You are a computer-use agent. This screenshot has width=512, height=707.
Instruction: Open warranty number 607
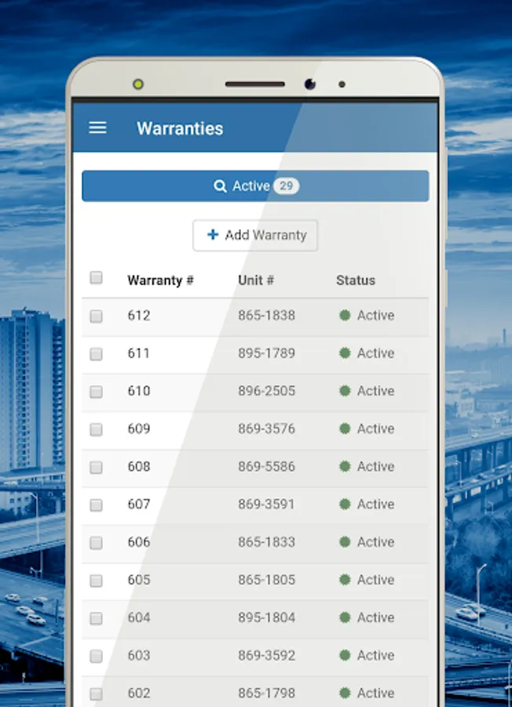click(139, 504)
